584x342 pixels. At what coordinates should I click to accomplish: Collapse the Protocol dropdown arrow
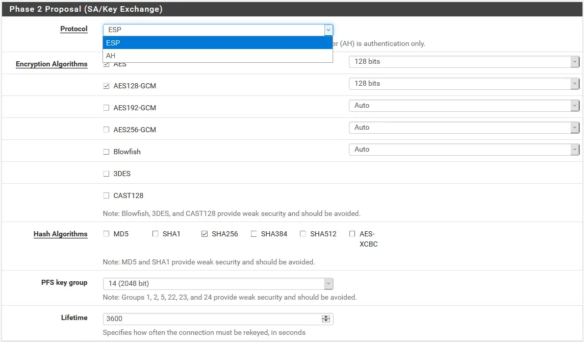[328, 30]
